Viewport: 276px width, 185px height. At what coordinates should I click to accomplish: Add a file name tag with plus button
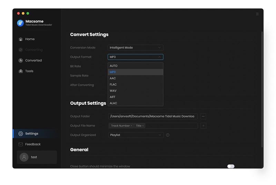[x=203, y=126]
